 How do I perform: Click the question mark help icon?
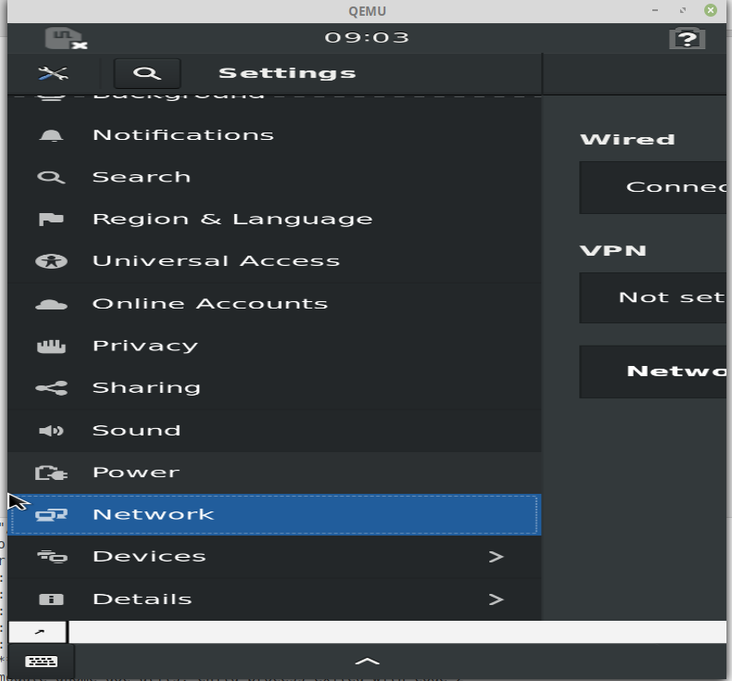(x=687, y=38)
